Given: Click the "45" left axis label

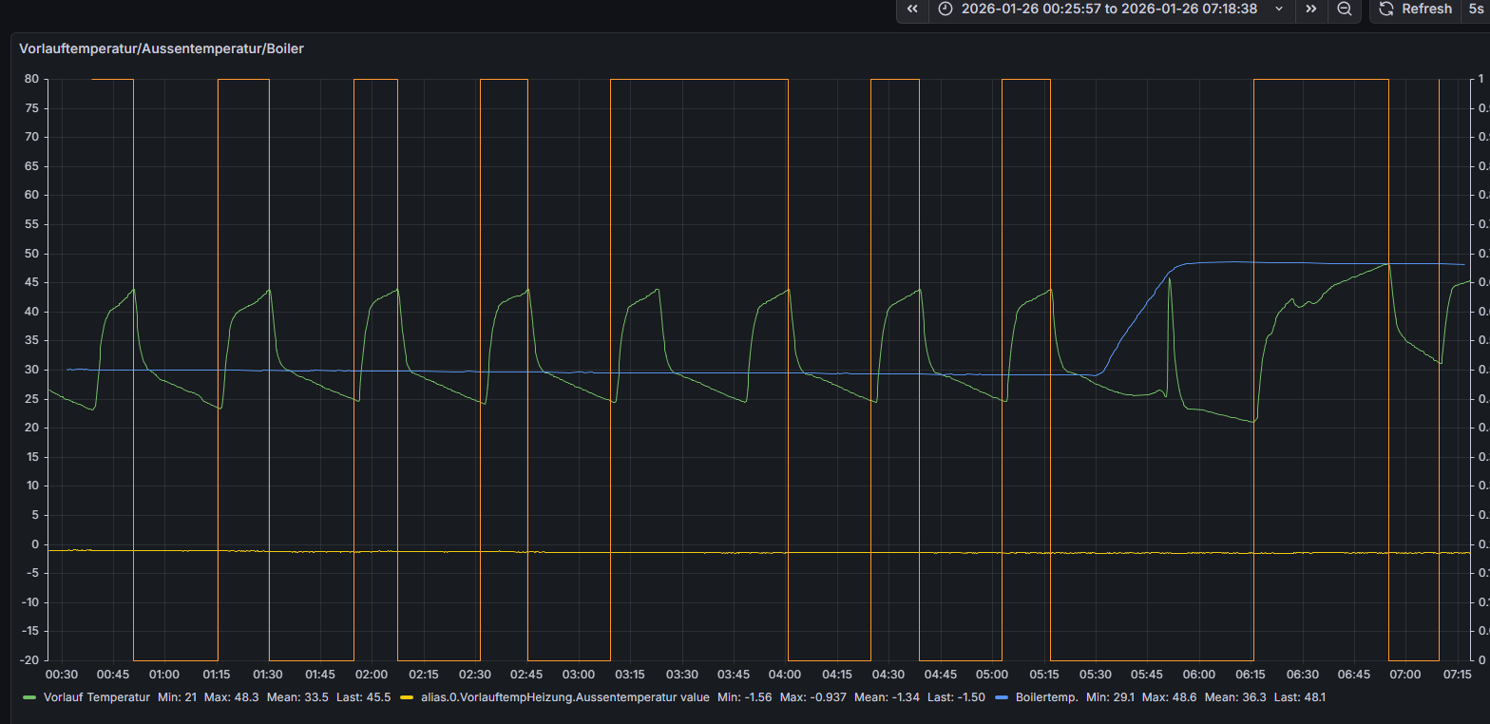Looking at the screenshot, I should (x=31, y=283).
